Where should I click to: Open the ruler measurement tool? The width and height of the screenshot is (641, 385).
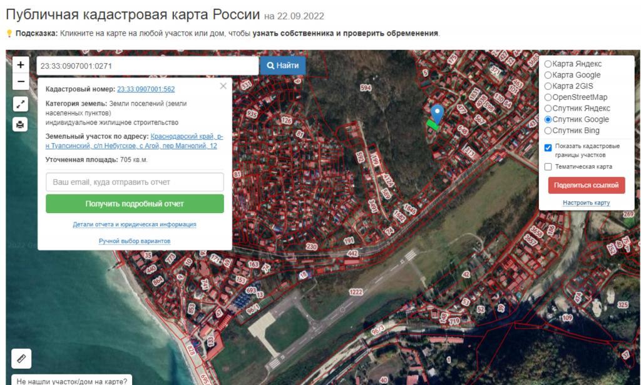pyautogui.click(x=21, y=359)
